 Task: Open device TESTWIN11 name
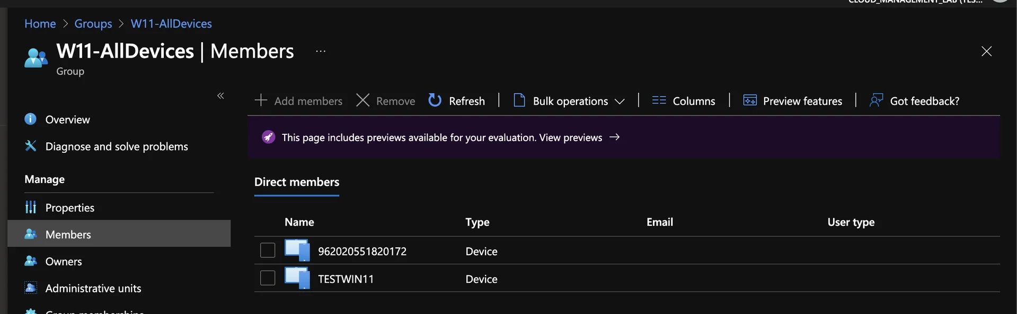(x=346, y=279)
